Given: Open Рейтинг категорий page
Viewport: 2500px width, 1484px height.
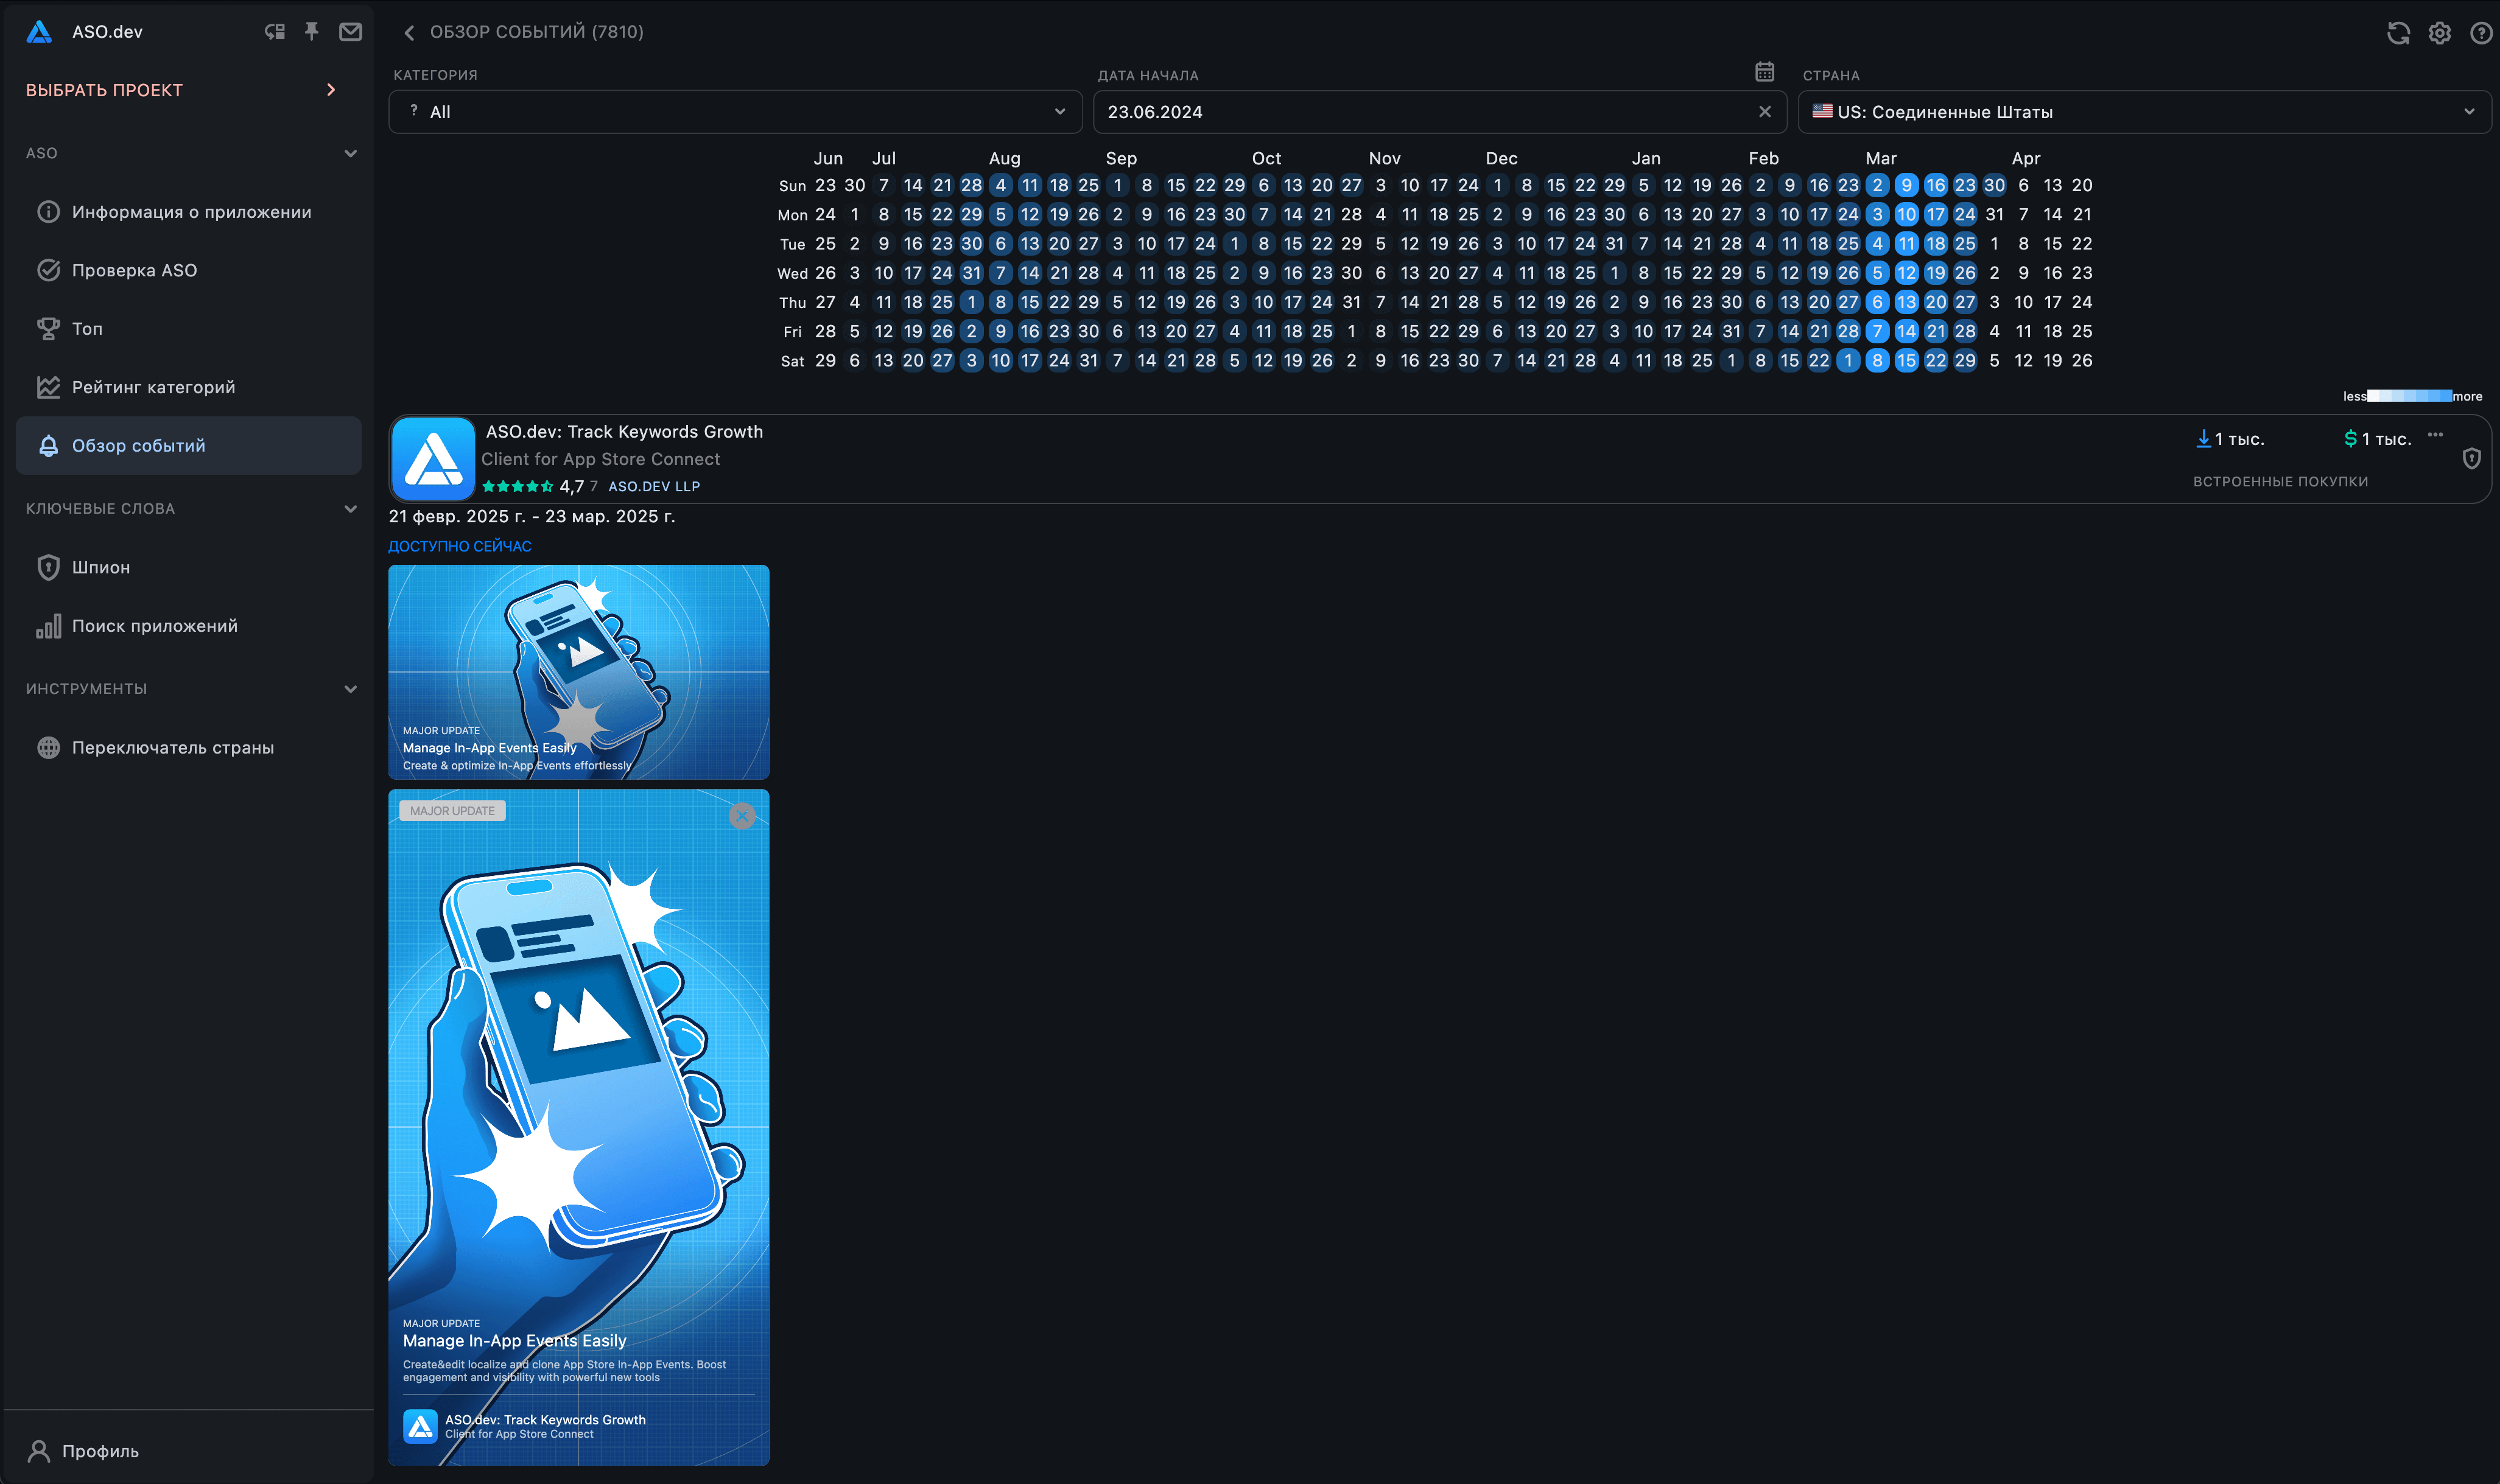Looking at the screenshot, I should tap(188, 387).
